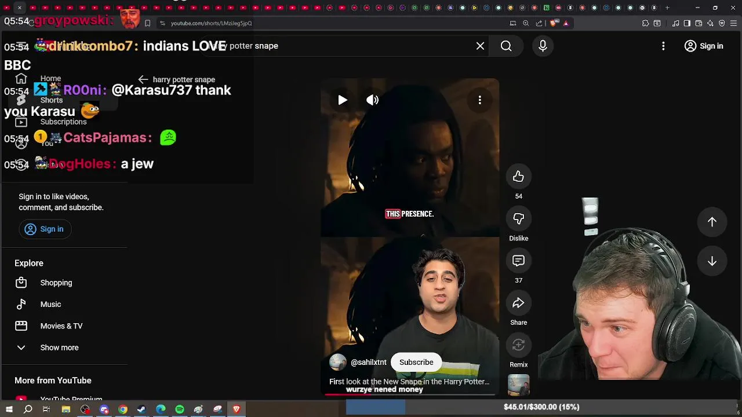The height and width of the screenshot is (417, 742).
Task: Open Google Chrome from taskbar
Action: coord(123,409)
